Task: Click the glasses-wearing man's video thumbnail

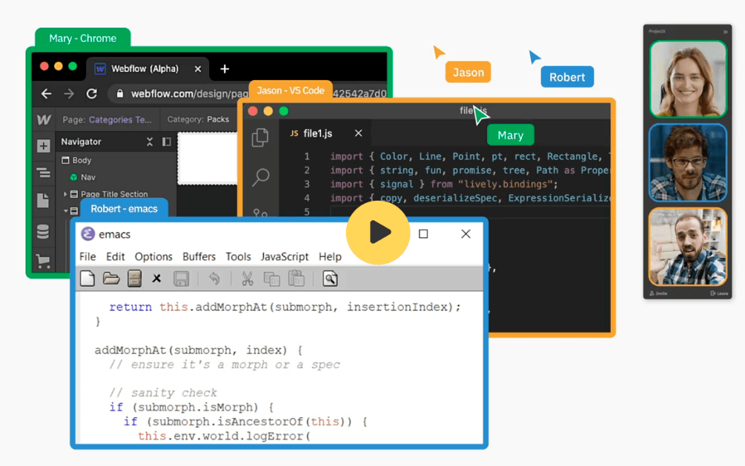Action: 688,163
